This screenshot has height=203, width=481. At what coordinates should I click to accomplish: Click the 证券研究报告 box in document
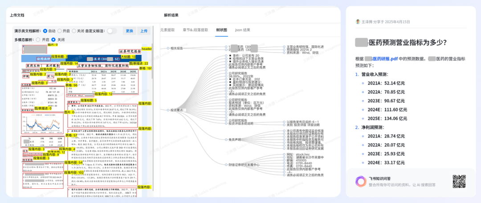(130, 51)
